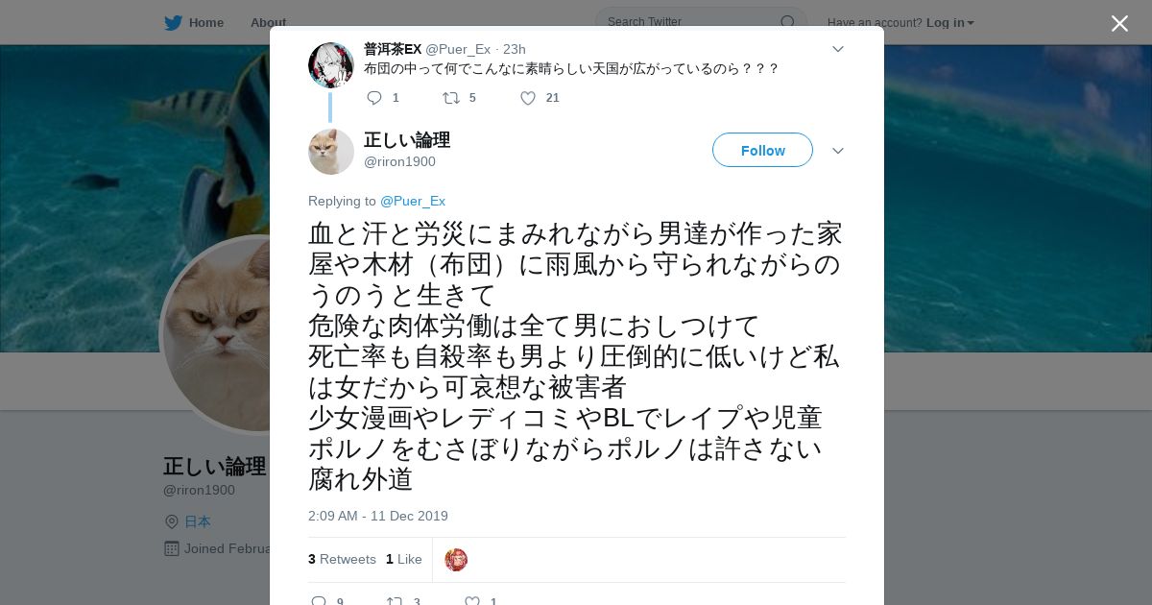This screenshot has width=1152, height=605.
Task: Open the 2:09 AM - 11 Dec 2019 timestamp
Action: click(378, 516)
